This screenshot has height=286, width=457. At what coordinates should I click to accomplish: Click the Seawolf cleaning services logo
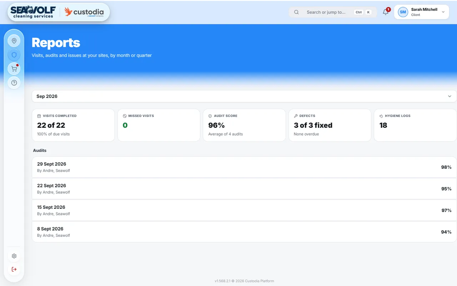pos(34,12)
